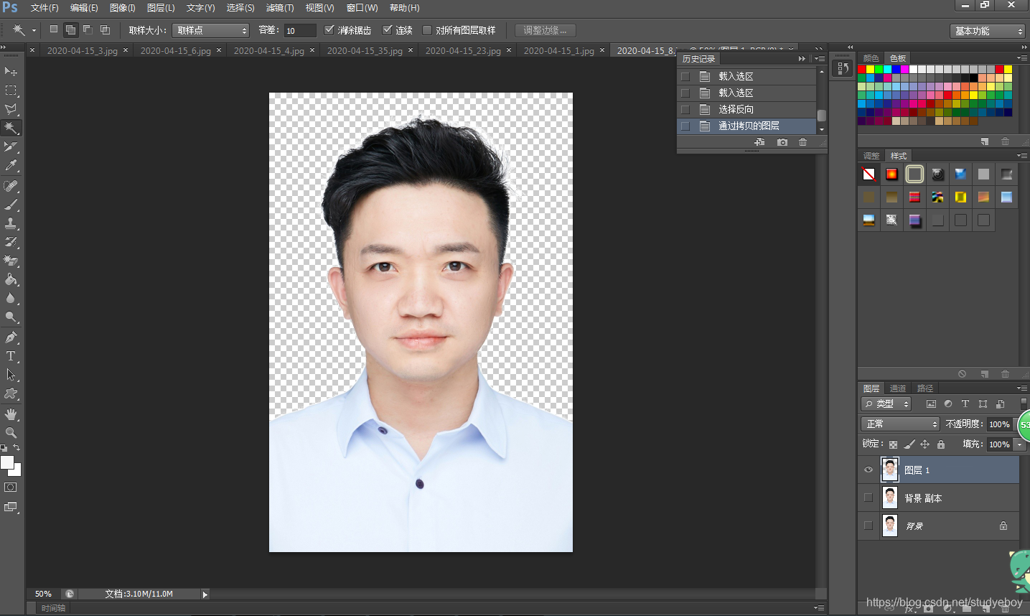
Task: Select the Paint Bucket tool
Action: click(x=11, y=279)
